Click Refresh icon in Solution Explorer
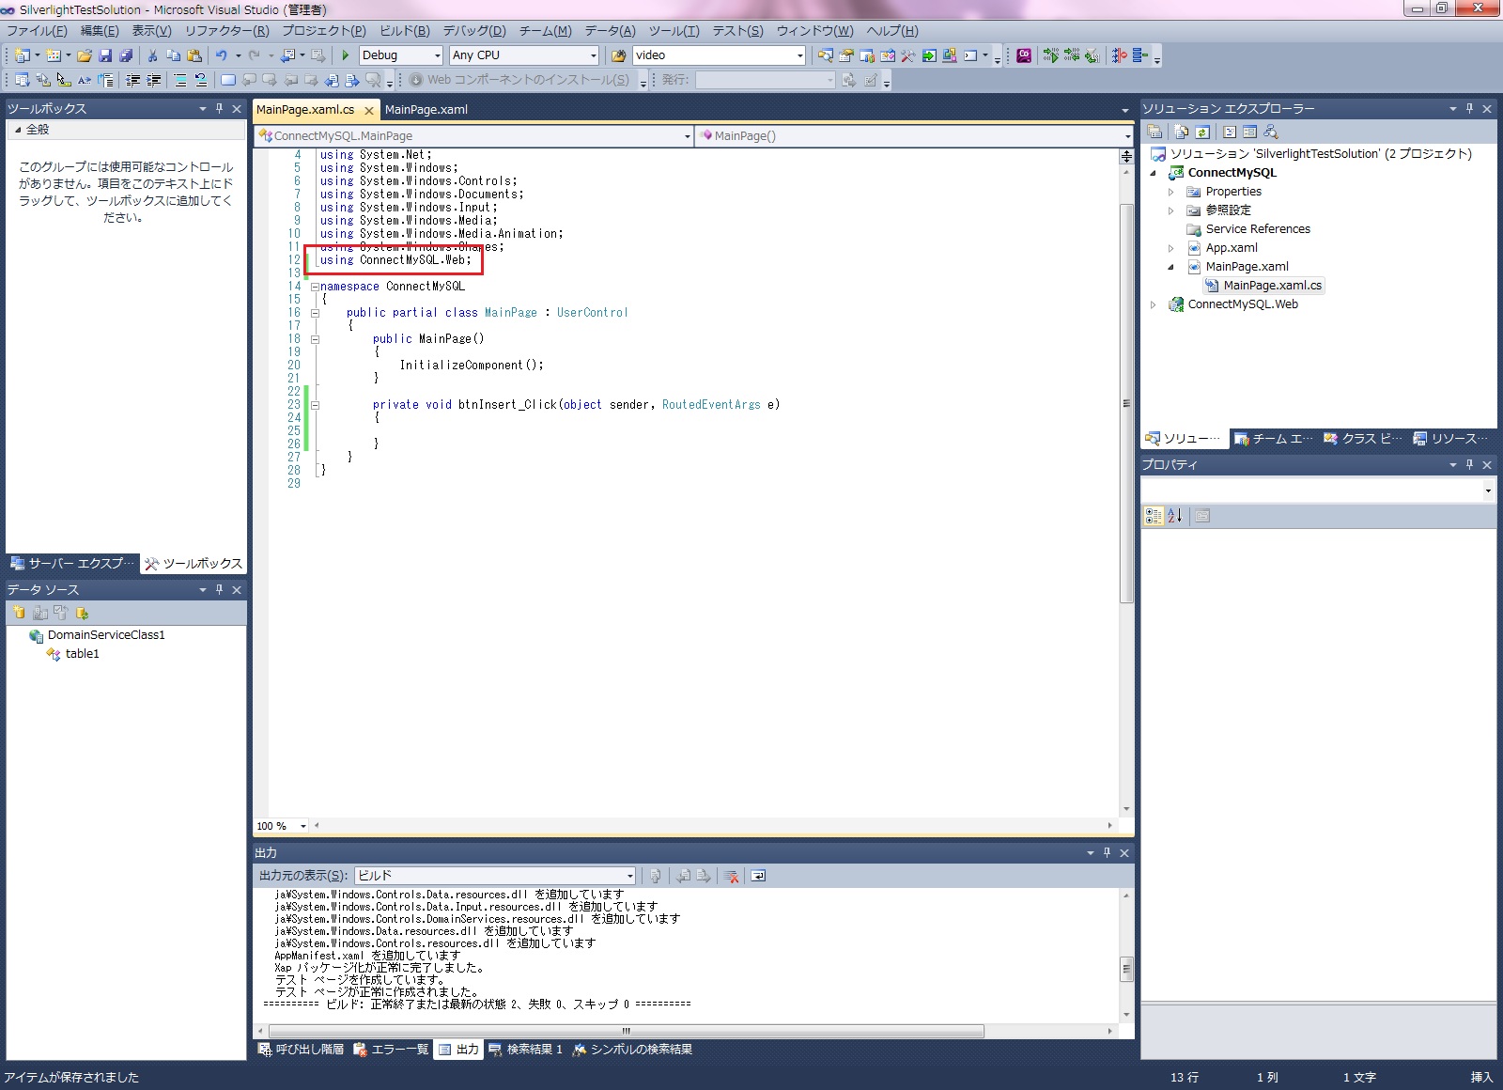This screenshot has width=1503, height=1090. pyautogui.click(x=1202, y=132)
